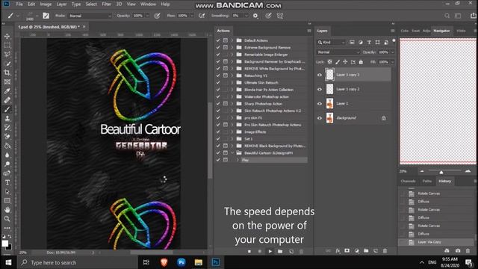Screen dimensions: 478x269
Task: Hide Layer 1 copy 3 visibility eye
Action: [x=320, y=75]
